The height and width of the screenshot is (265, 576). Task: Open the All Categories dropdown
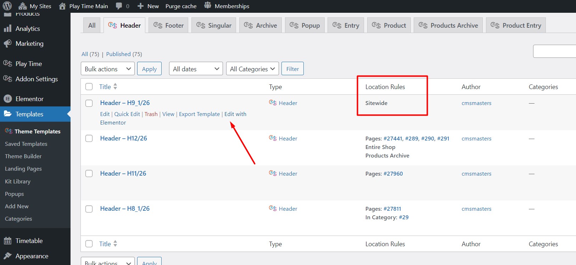tap(252, 69)
